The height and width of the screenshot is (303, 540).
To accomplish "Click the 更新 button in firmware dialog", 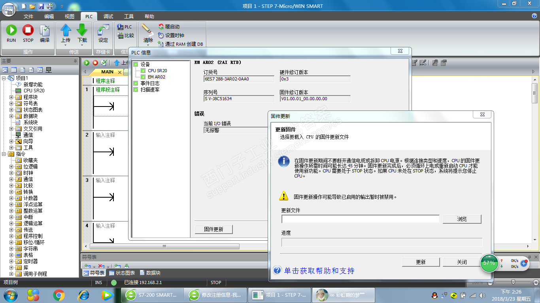I will (421, 262).
